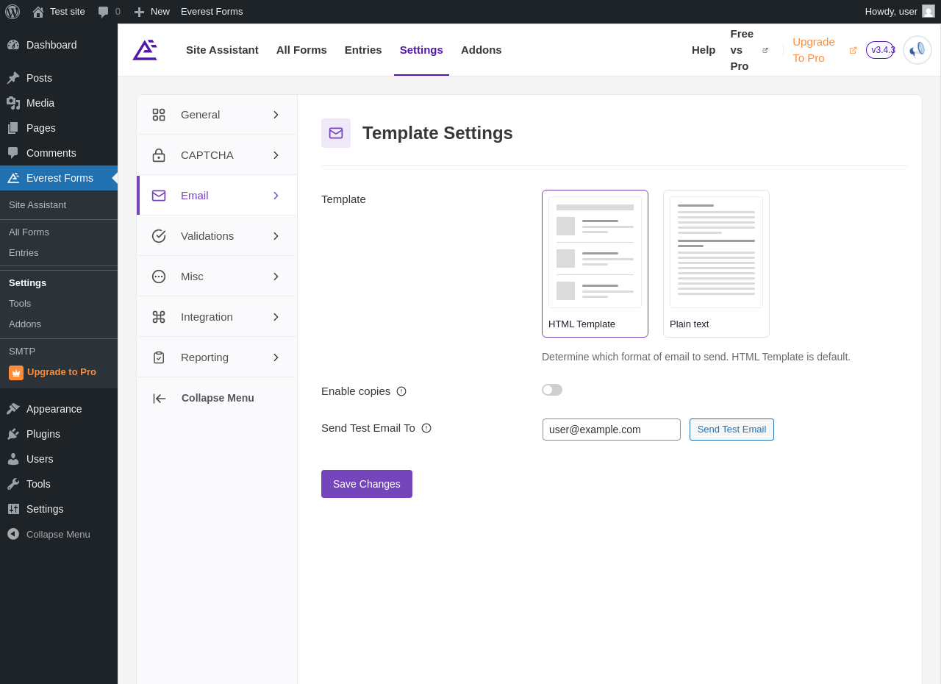Click the Send Test Email info icon
This screenshot has width=941, height=684.
point(426,428)
